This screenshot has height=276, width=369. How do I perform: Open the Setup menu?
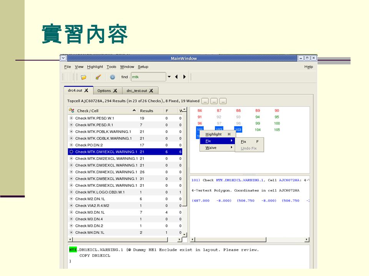tap(143, 67)
